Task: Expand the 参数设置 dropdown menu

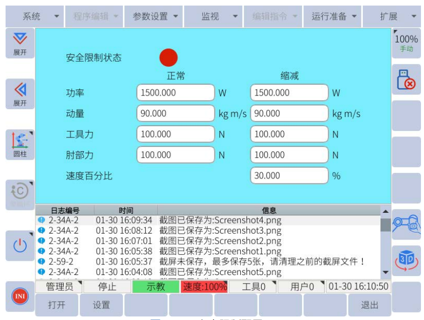Action: 155,16
